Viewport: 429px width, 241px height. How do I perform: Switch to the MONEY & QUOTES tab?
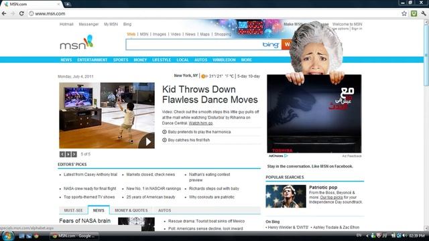coord(131,210)
